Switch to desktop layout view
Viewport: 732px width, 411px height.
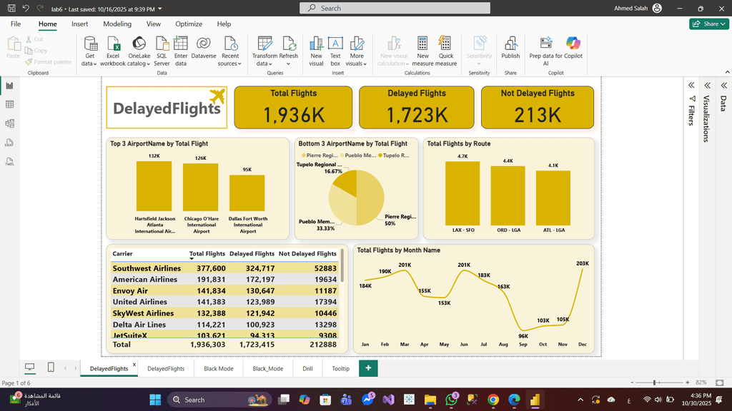tap(30, 367)
